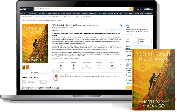Click inside the Search Amazon field
Viewport: 177px width, 112px height.
tap(85, 9)
